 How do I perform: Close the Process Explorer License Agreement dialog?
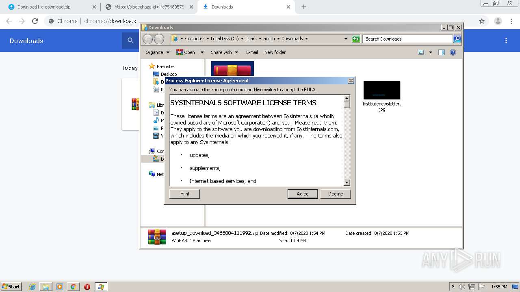pyautogui.click(x=351, y=81)
